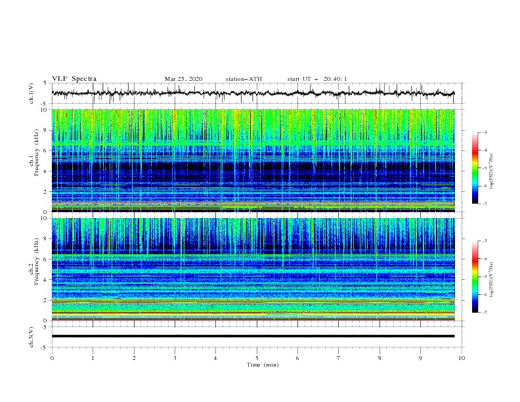
Task: Click the 'ch.1(V)' axis label
Action: 32,93
